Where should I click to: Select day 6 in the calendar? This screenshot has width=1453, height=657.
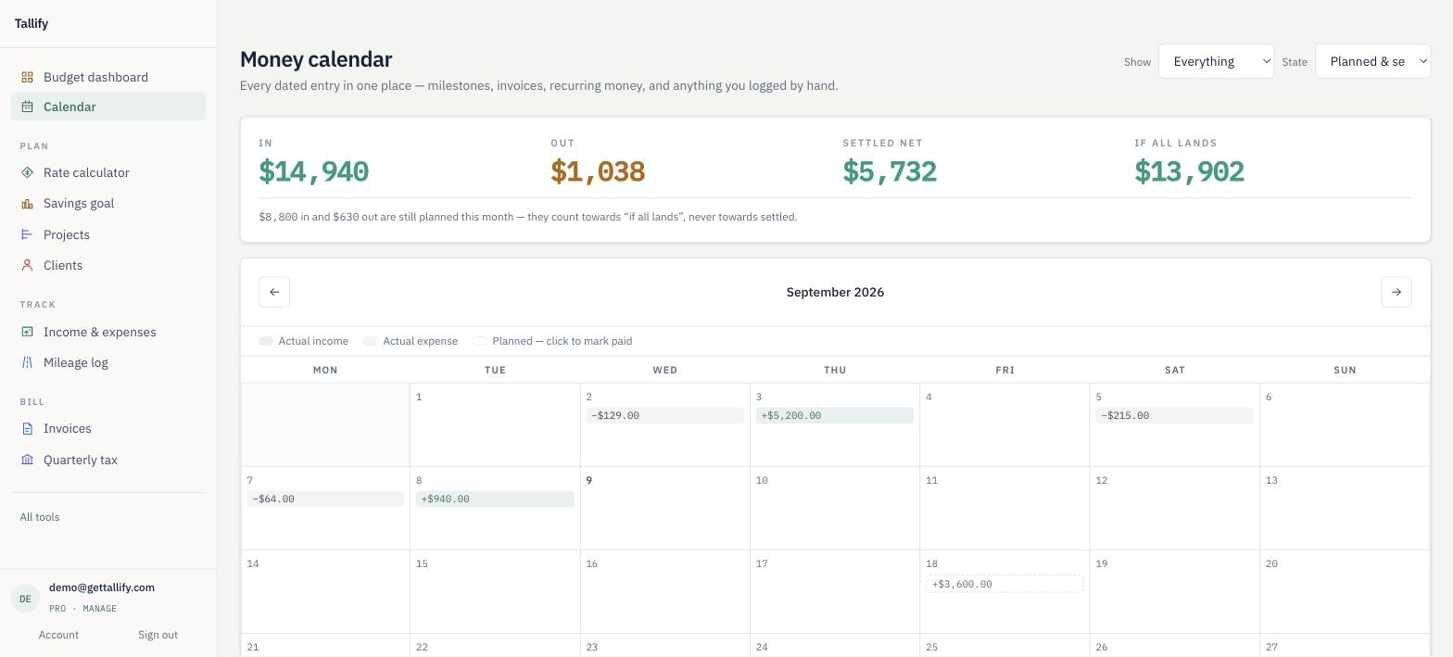[1345, 424]
